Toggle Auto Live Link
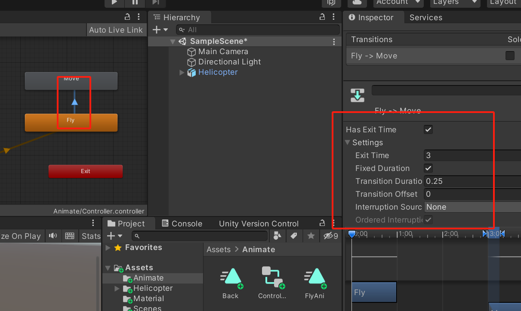This screenshot has width=521, height=311. [x=116, y=30]
